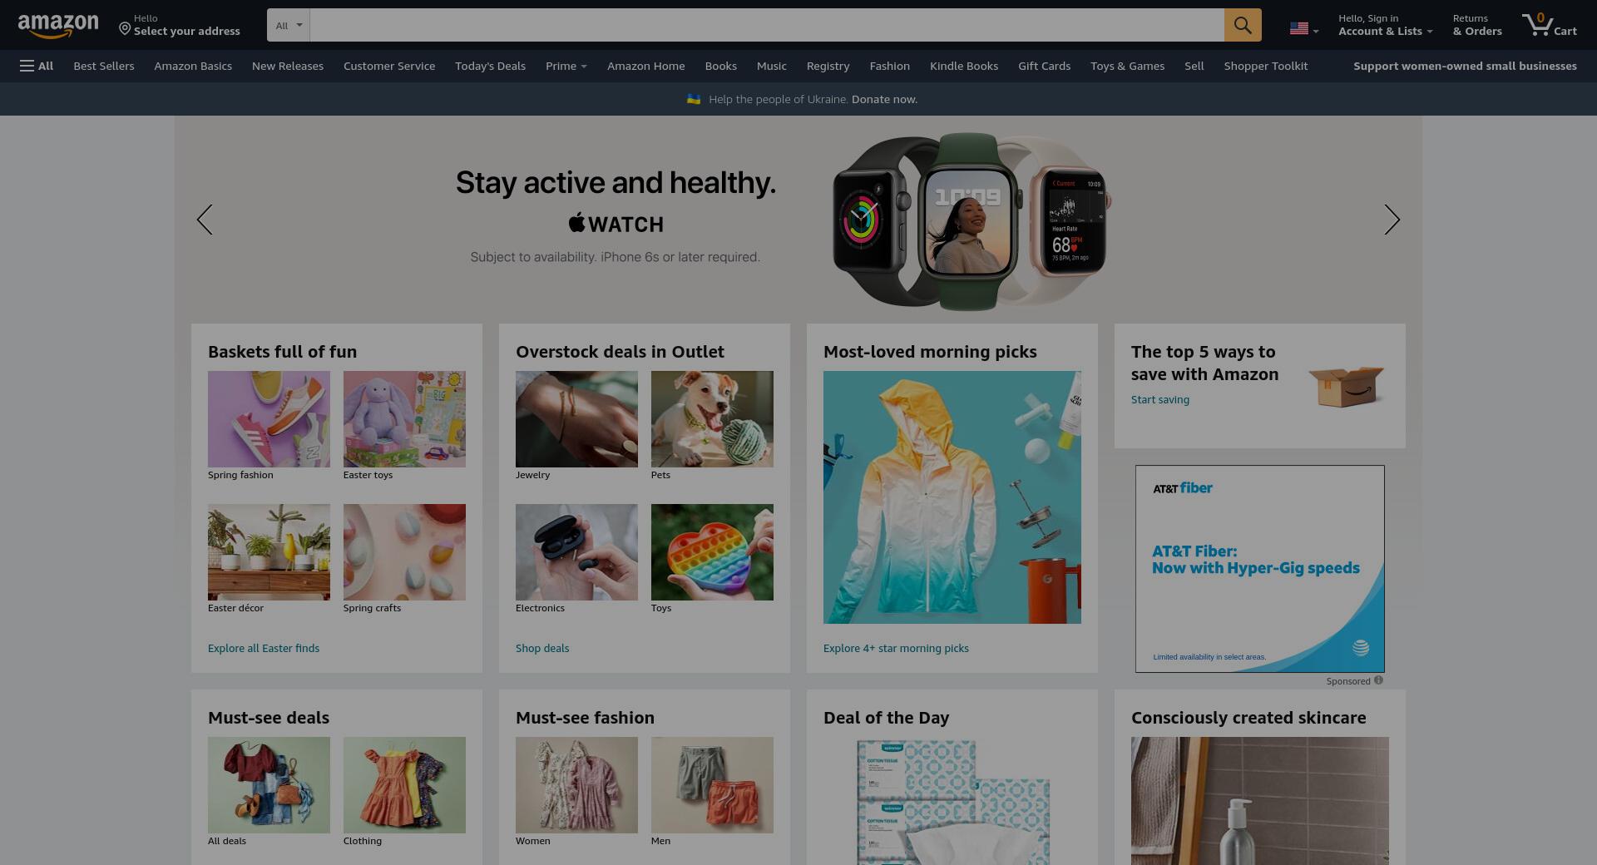Open the Gift Cards nav item
1597x865 pixels.
pos(1044,66)
